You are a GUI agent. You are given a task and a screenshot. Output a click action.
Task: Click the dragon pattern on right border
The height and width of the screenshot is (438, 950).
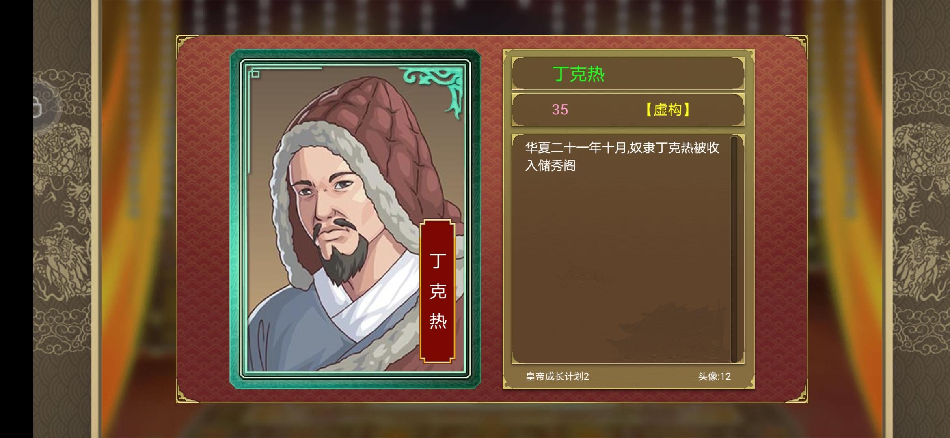pyautogui.click(x=920, y=219)
